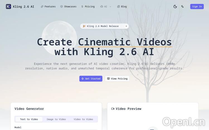Viewport: 209px width, 130px height.
Task: Open the Features menu item
Action: pos(48,6)
